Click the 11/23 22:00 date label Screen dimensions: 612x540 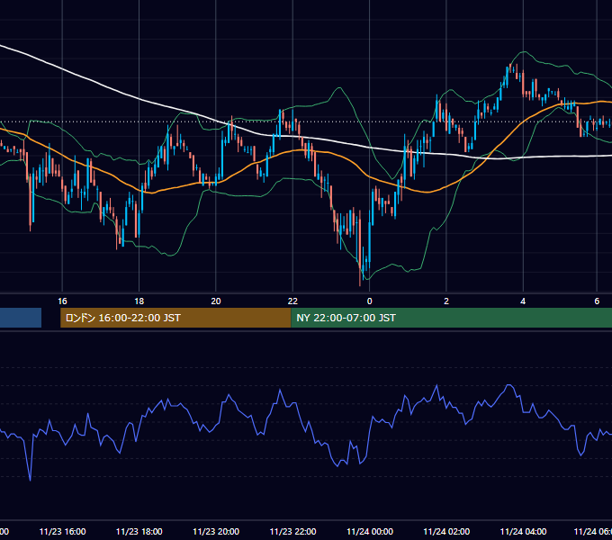[292, 531]
